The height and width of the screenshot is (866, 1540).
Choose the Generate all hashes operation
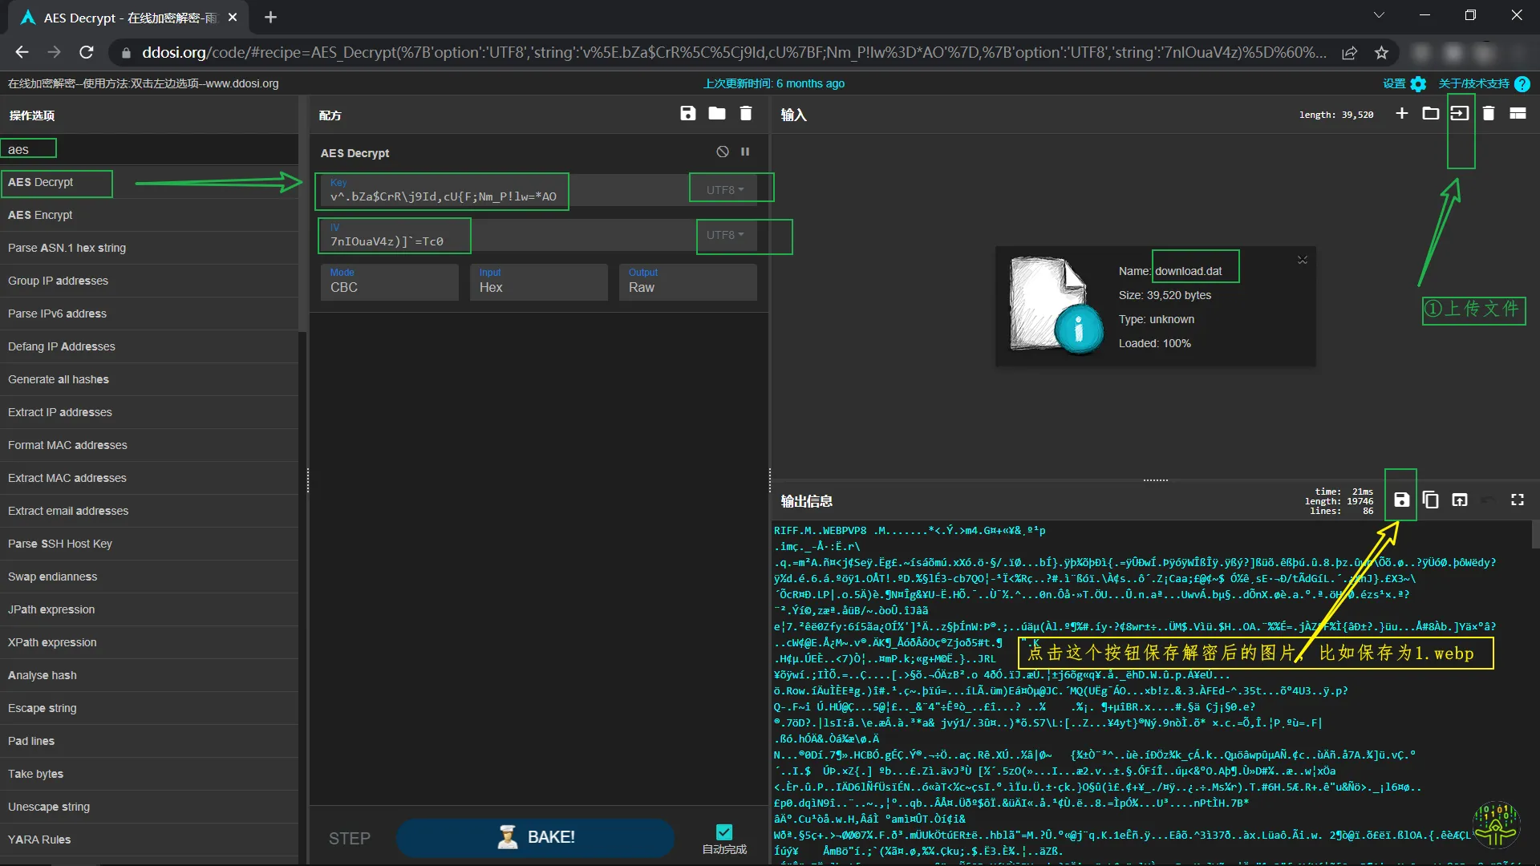click(x=59, y=379)
